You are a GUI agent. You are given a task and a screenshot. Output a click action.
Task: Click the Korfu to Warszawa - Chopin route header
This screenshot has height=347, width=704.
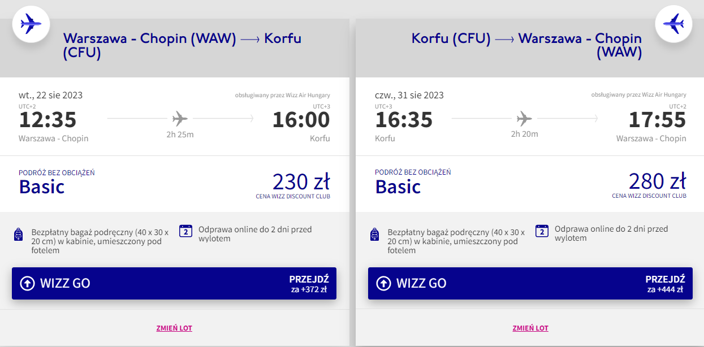(x=526, y=45)
